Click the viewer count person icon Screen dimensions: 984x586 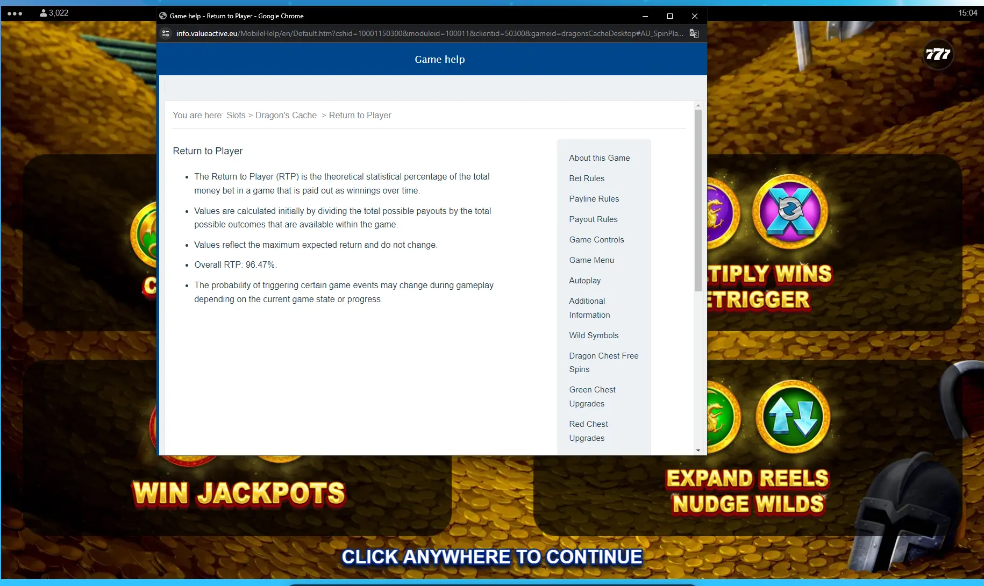point(43,13)
